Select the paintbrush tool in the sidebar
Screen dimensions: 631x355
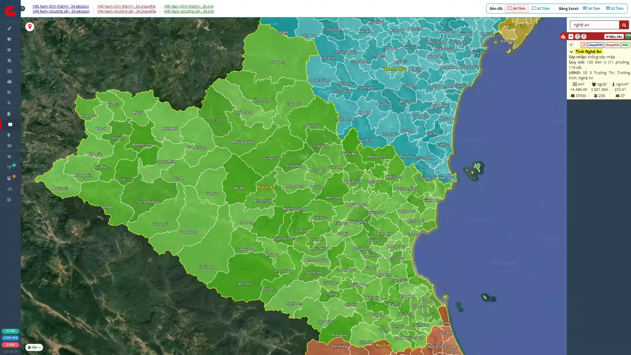(9, 28)
